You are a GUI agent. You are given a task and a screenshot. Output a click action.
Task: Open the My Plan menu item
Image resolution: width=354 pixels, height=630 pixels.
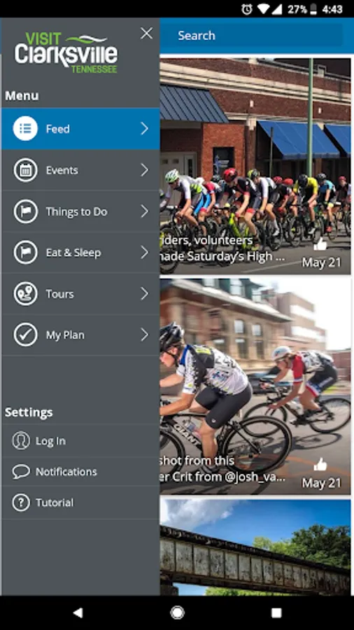click(80, 335)
